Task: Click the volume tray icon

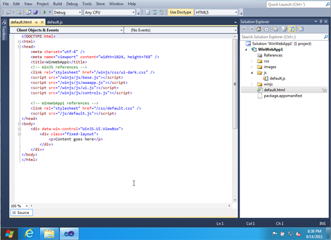Action: pos(298,234)
